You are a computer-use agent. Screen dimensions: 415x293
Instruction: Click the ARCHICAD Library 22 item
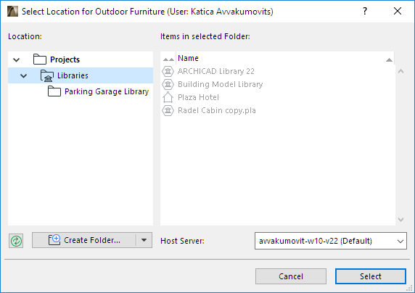pyautogui.click(x=216, y=71)
